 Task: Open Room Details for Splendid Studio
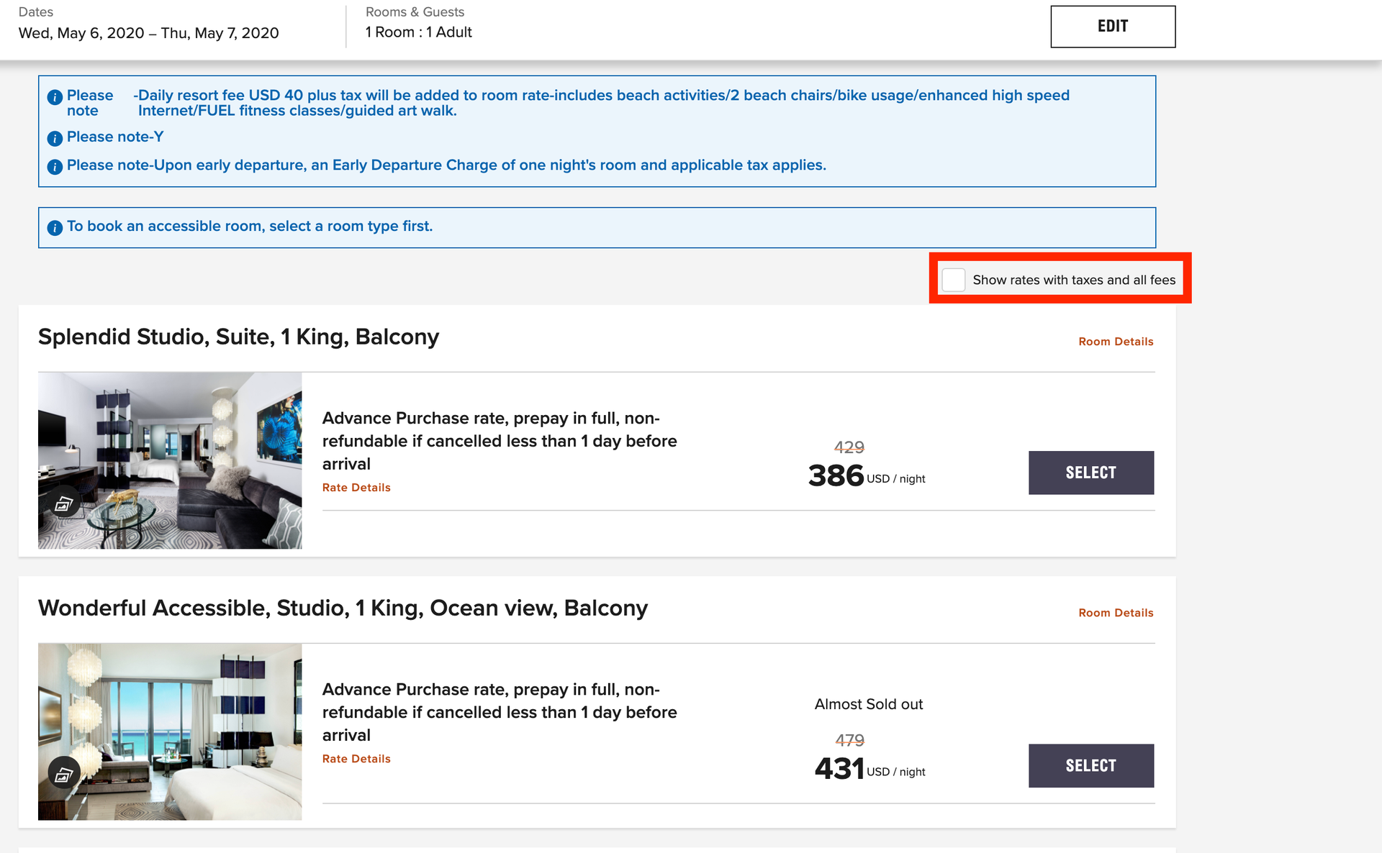coord(1115,342)
